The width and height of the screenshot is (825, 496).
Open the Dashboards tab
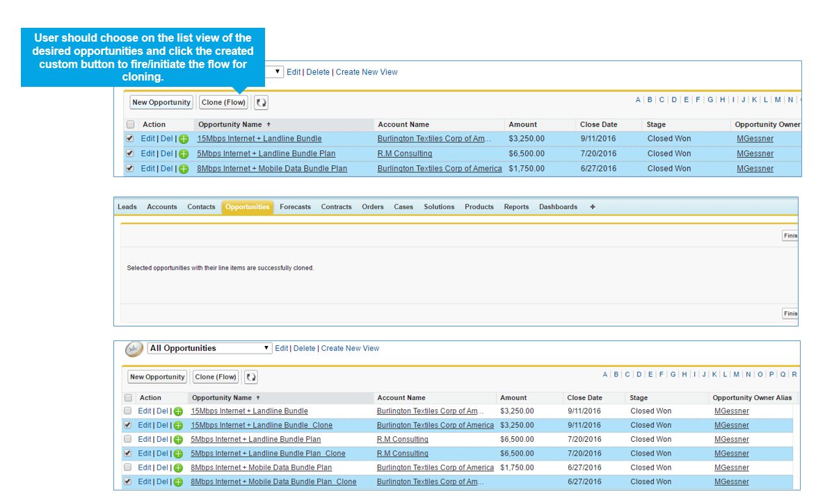558,207
